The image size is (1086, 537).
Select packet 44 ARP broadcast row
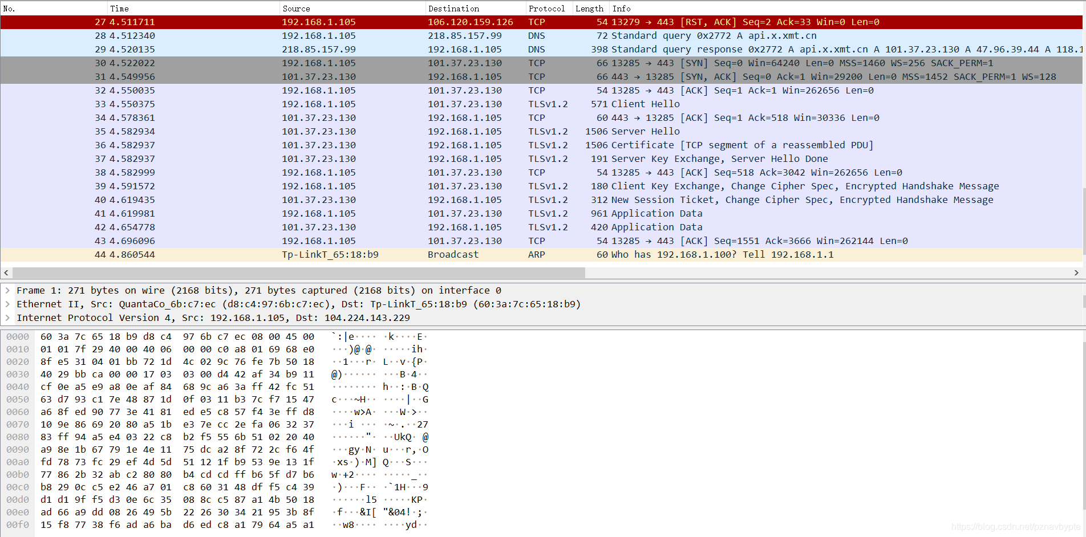[x=541, y=255]
